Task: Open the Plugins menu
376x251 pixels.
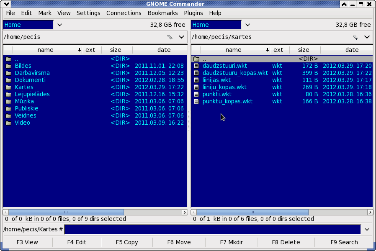Action: coord(193,13)
